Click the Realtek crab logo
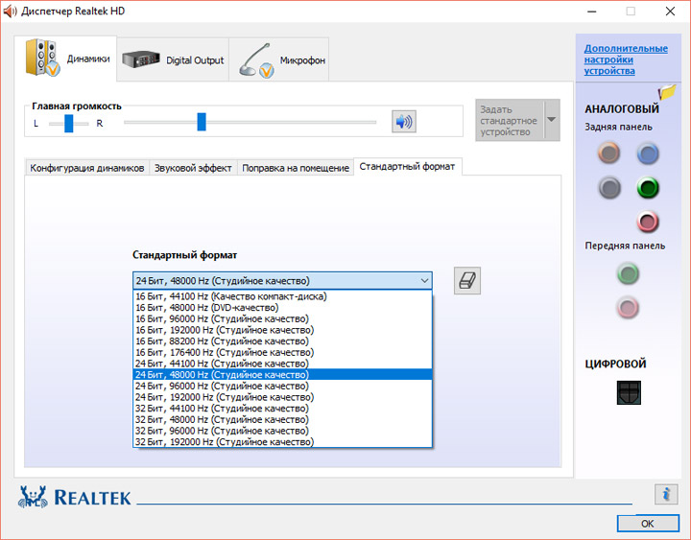Screen dimensions: 691x540 coord(33,497)
